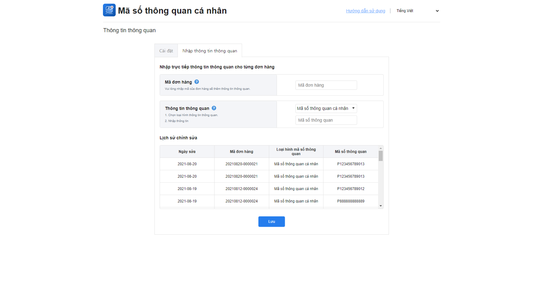Click Ngày sửa column header
This screenshot has width=543, height=305.
pyautogui.click(x=187, y=152)
